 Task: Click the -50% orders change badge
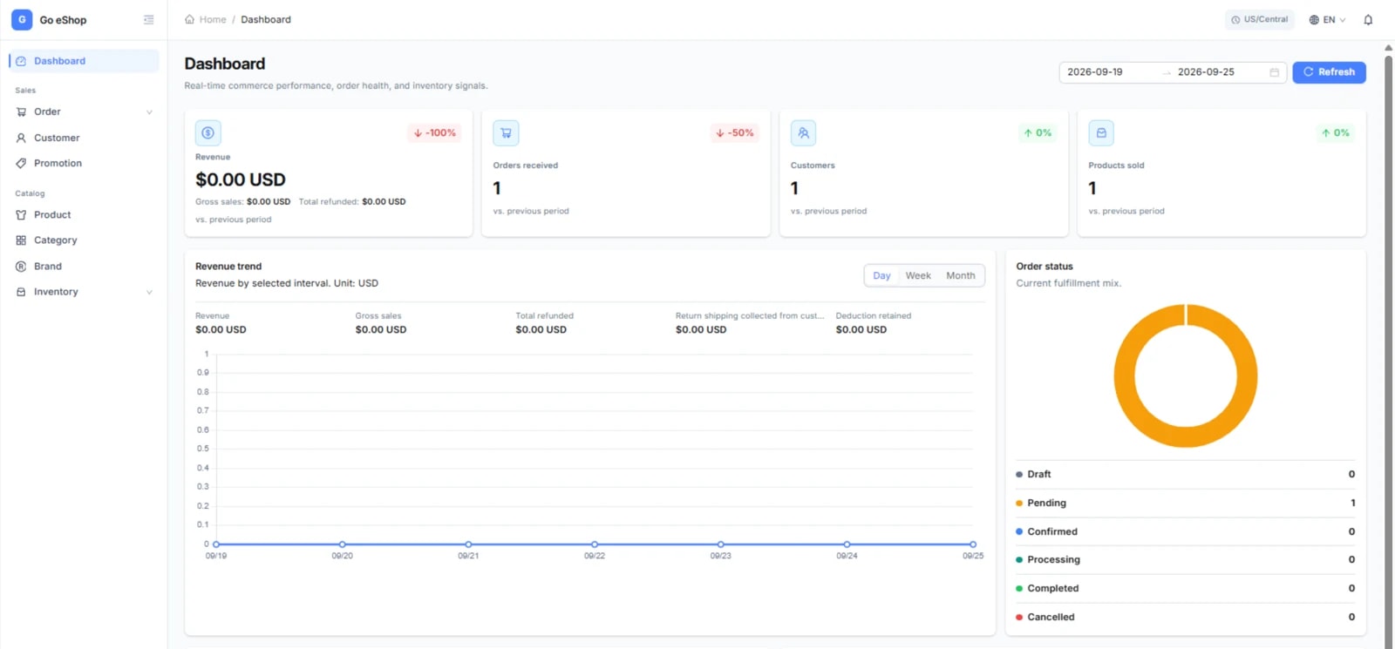point(734,133)
